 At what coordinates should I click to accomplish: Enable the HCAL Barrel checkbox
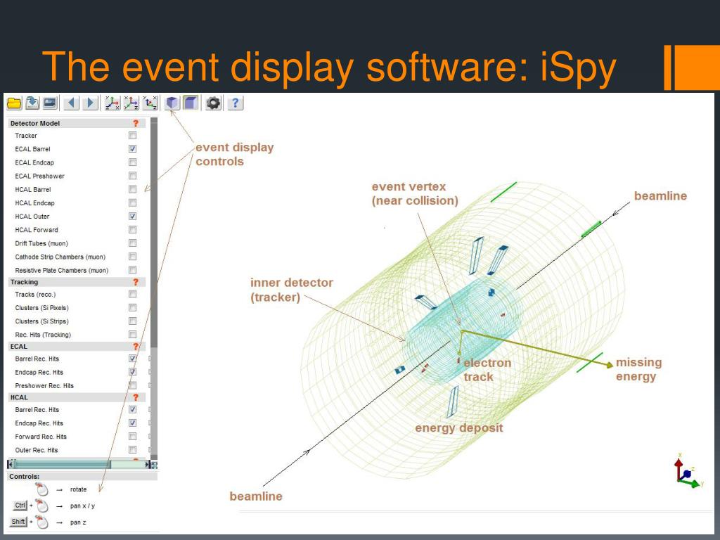coord(132,189)
